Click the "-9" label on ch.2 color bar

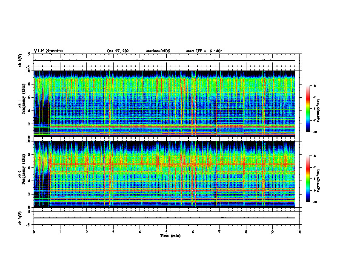314,190
